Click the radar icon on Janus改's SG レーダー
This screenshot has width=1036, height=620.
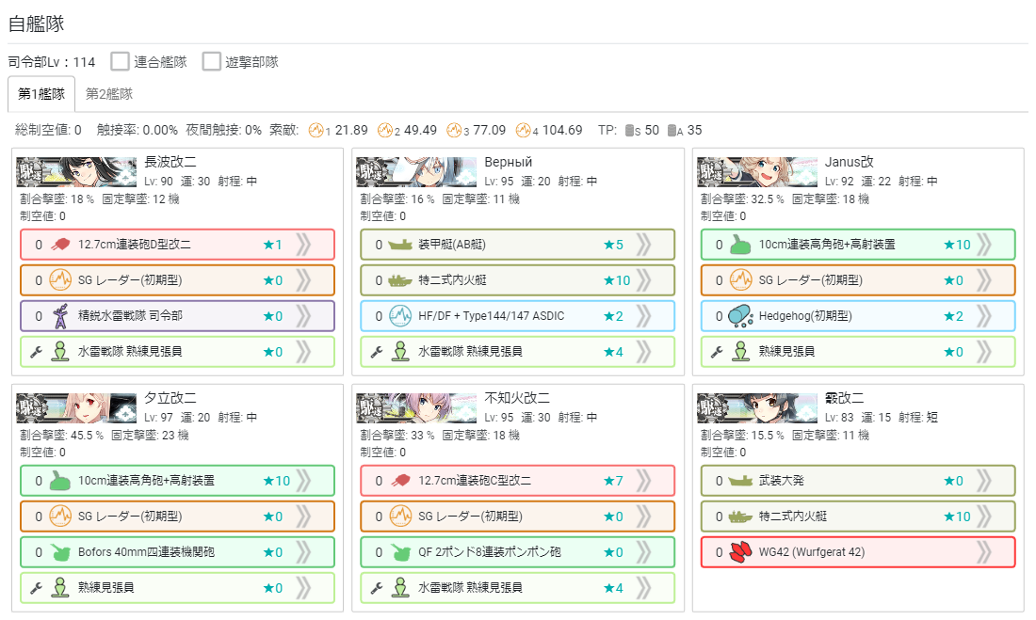coord(740,280)
